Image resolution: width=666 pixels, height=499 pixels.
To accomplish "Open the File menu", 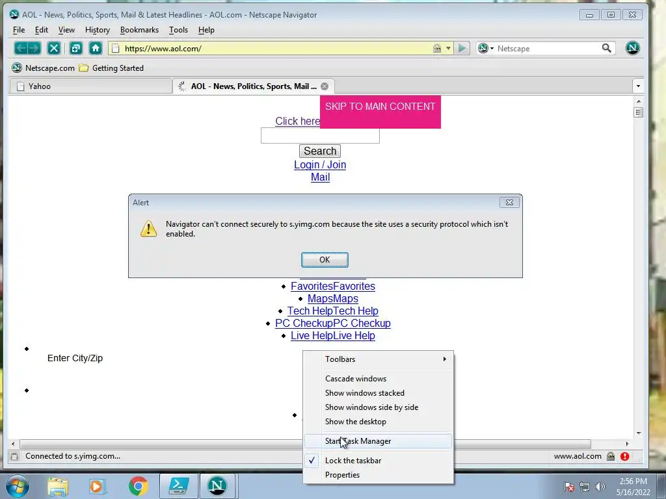I will 19,30.
